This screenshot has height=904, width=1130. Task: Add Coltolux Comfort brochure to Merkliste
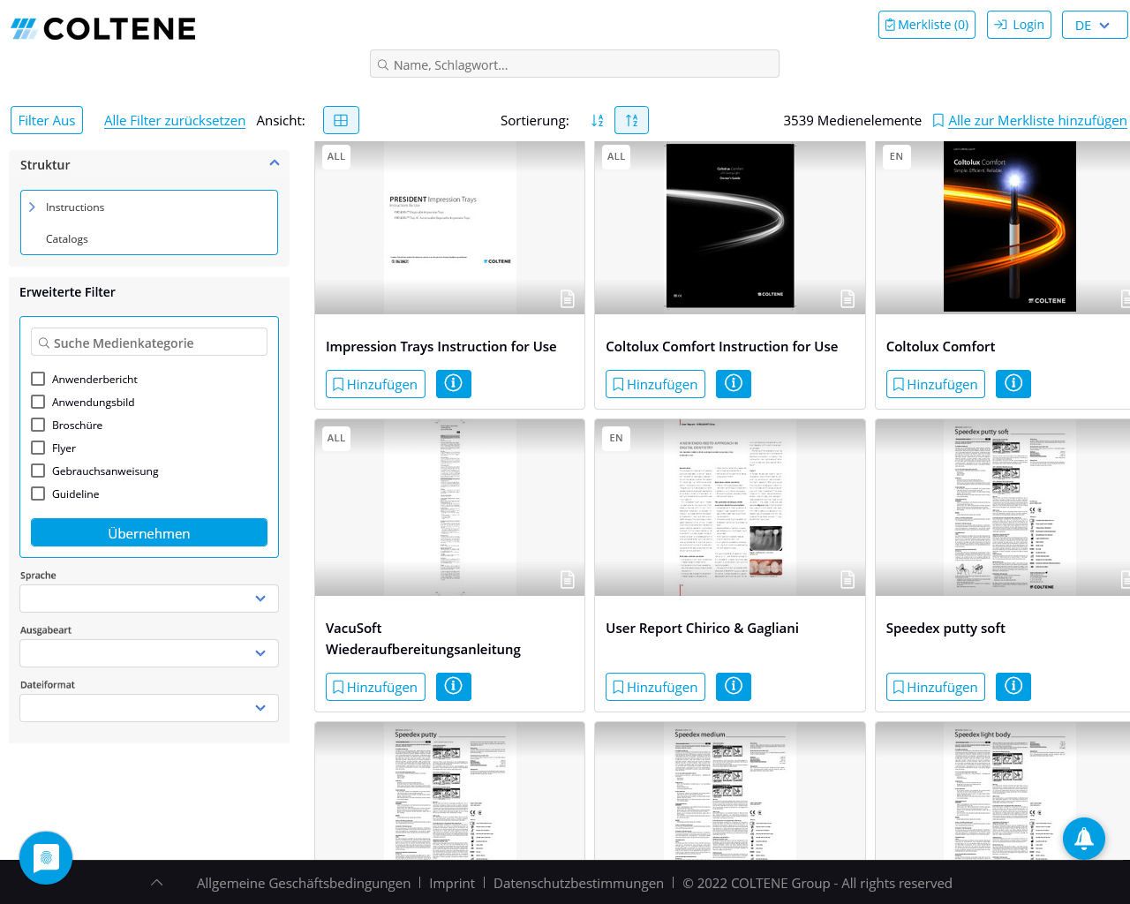coord(935,384)
